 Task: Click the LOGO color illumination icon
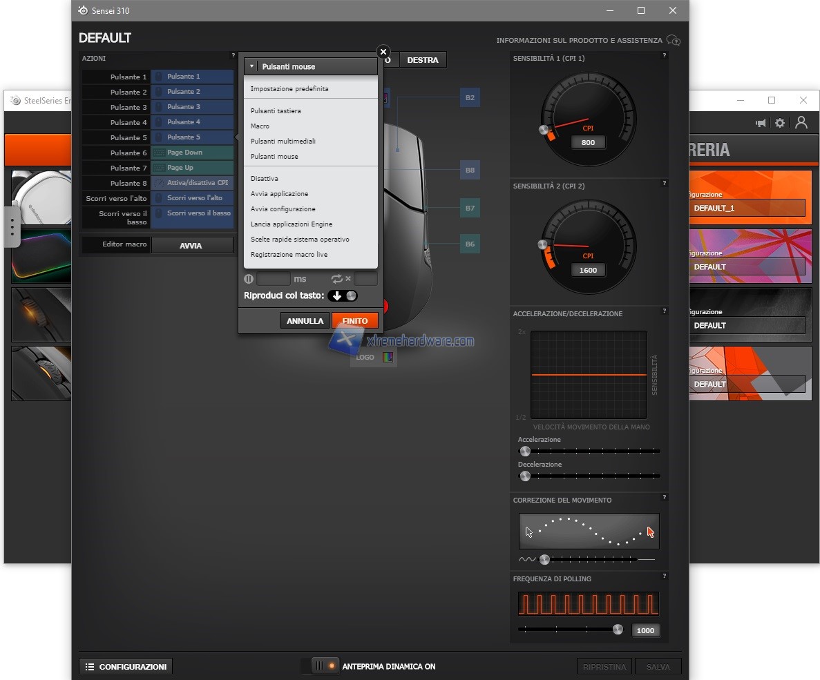pyautogui.click(x=387, y=358)
